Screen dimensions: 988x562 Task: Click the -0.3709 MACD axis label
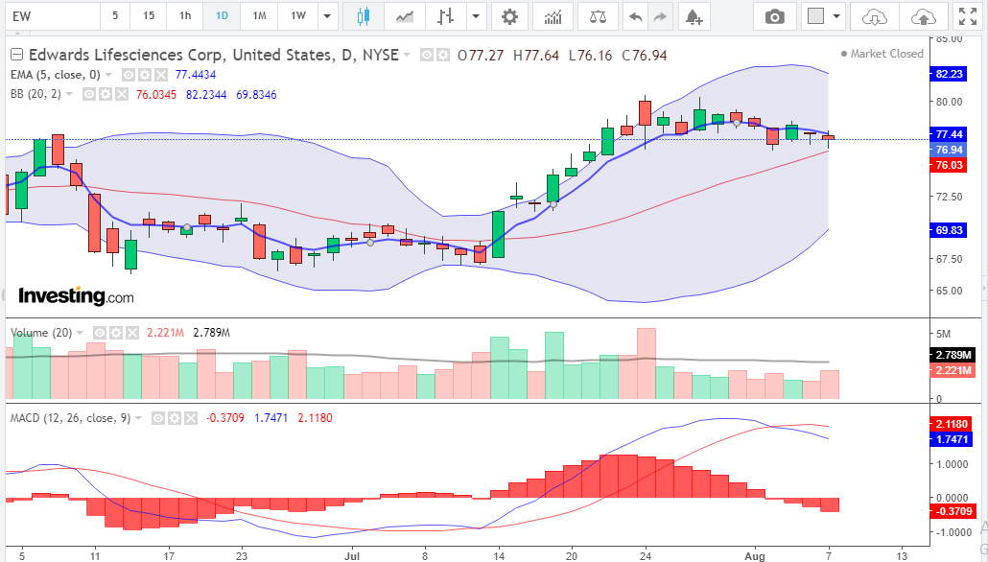[953, 511]
